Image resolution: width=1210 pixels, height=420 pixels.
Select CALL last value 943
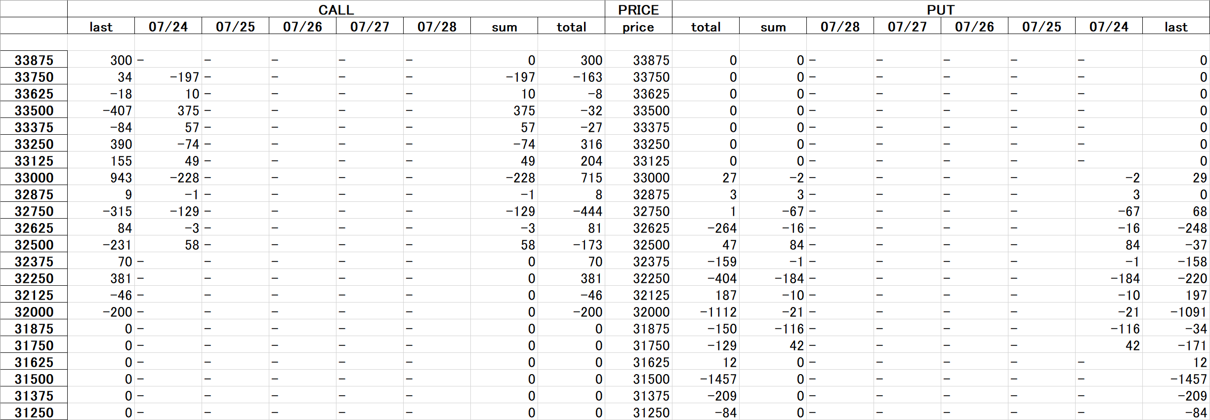121,177
